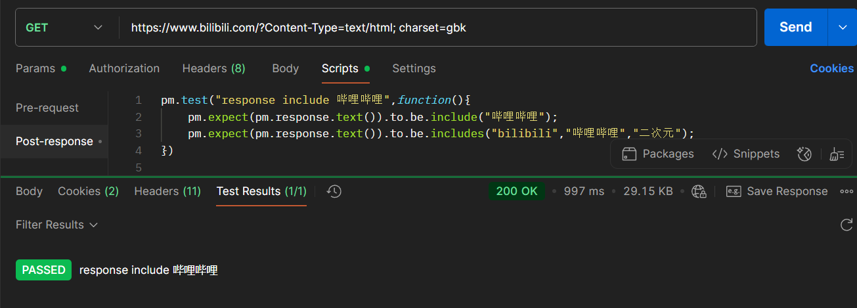Open the Cookies link at top right
857x308 pixels.
click(x=831, y=68)
